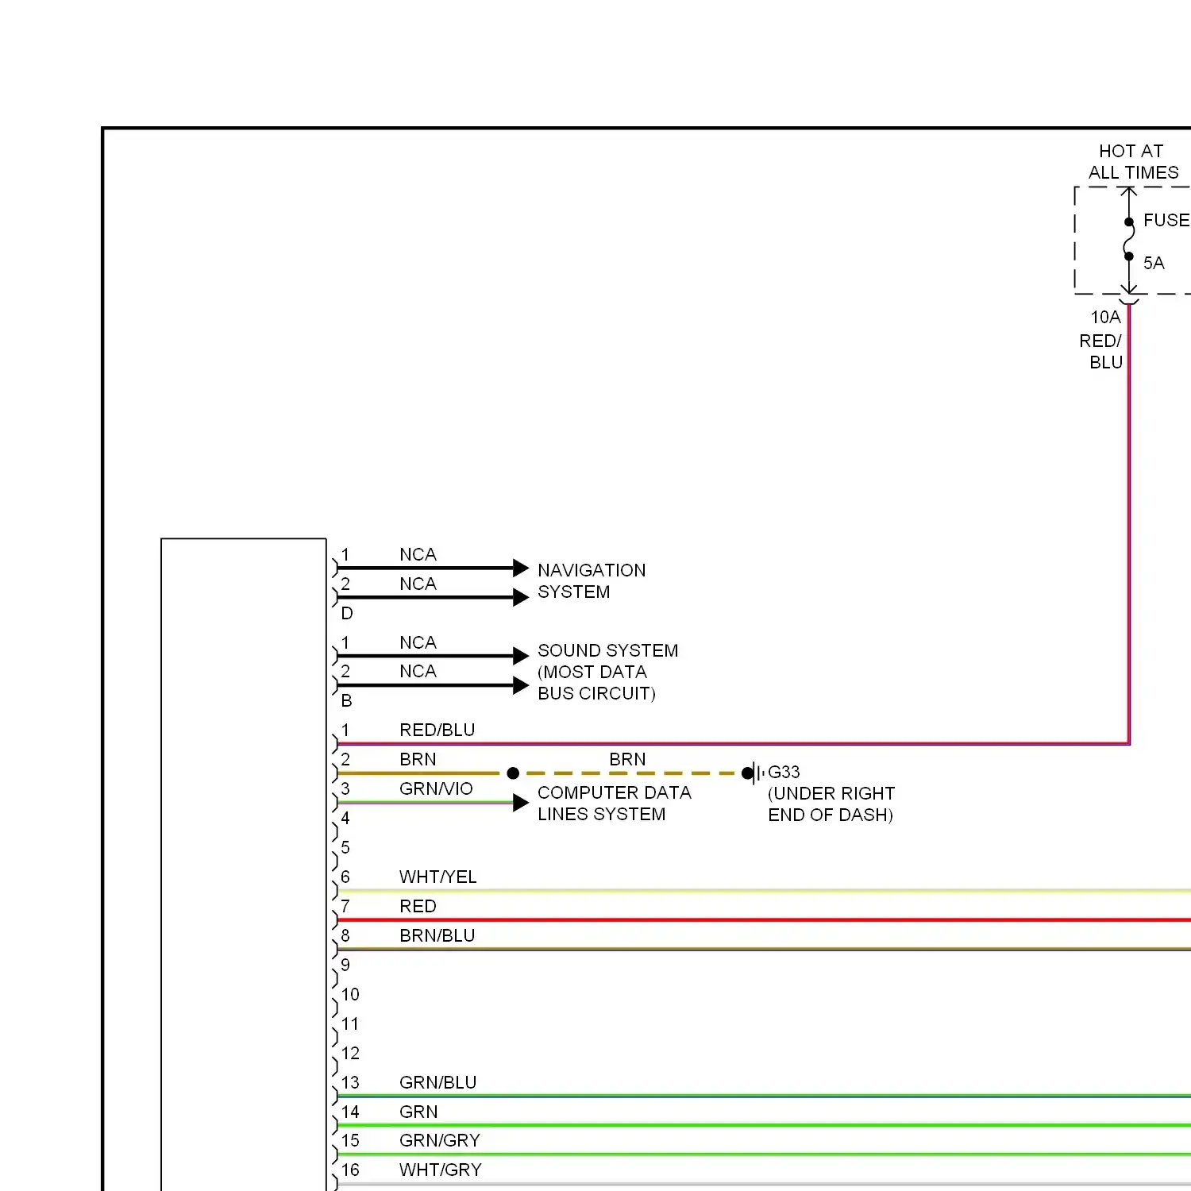Viewport: 1191px width, 1191px height.
Task: Click the NCA label on connector B pin 2
Action: 418,671
